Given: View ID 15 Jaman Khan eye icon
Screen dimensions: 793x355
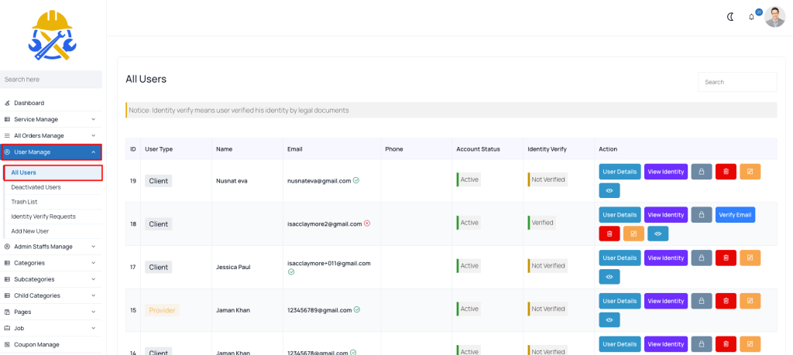Looking at the screenshot, I should pos(609,319).
